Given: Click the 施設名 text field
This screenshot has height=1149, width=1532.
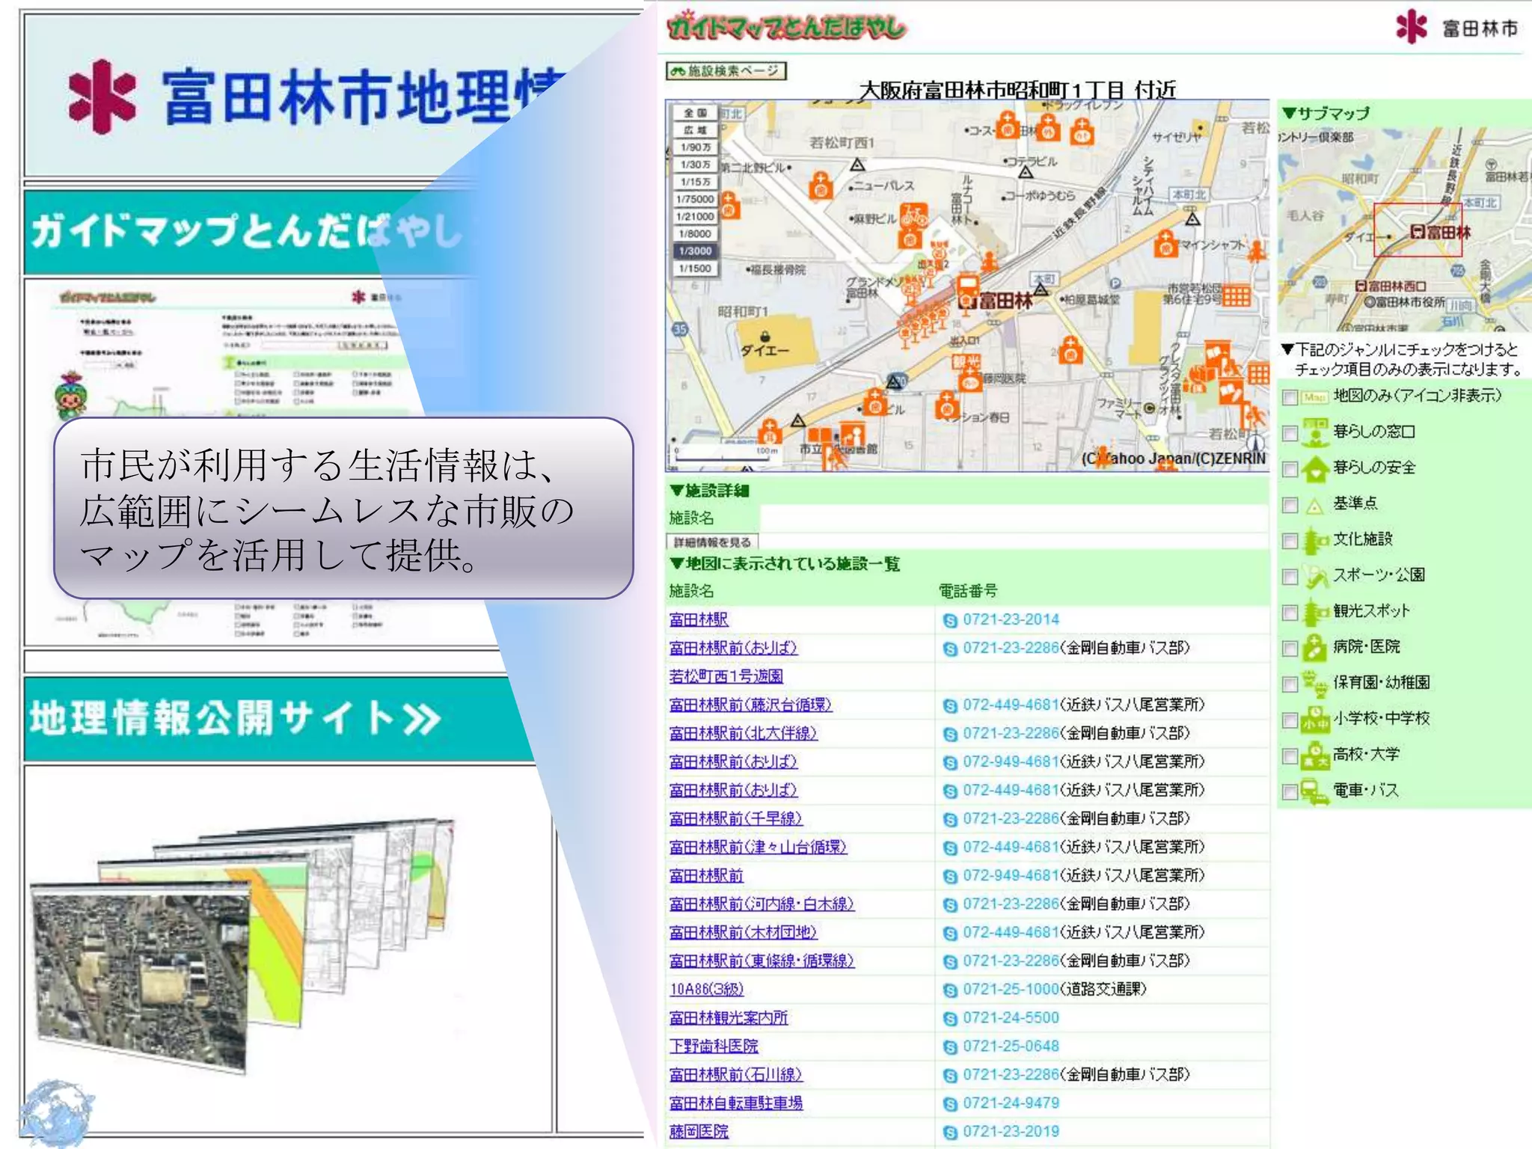Looking at the screenshot, I should coord(1013,518).
